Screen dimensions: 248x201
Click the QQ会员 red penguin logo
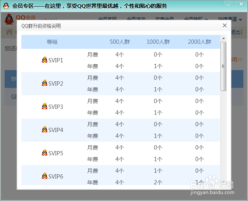coord(9,19)
